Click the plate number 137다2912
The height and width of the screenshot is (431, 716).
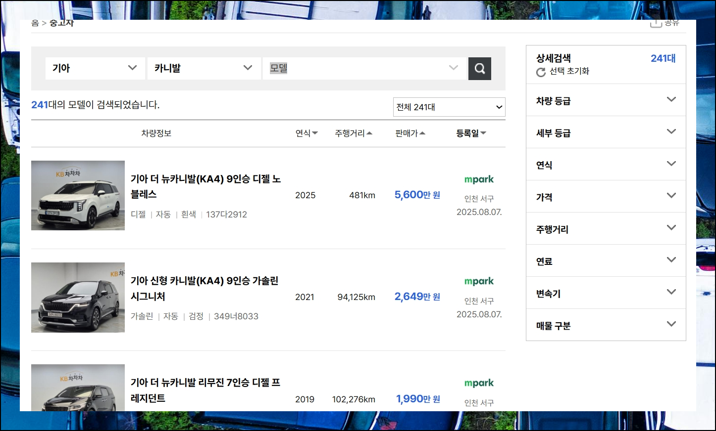226,215
